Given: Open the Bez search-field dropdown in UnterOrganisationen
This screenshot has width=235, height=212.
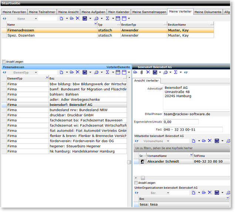Looking at the screenshot, I should tap(168, 193).
